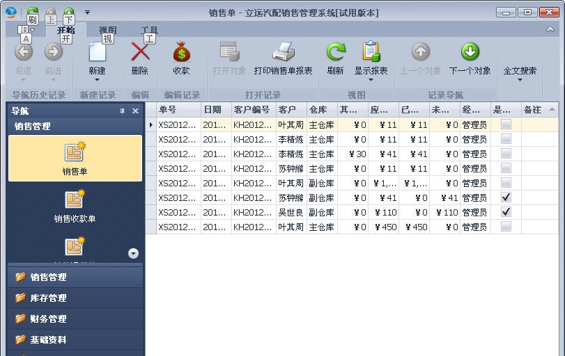Image resolution: width=565 pixels, height=356 pixels.
Task: Open the 销售管理 folder group
Action: [x=75, y=277]
